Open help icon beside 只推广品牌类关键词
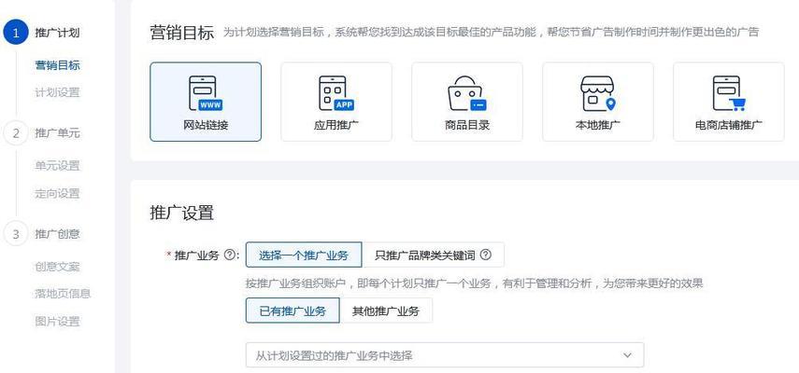Viewport: 799px width, 373px height. click(486, 256)
